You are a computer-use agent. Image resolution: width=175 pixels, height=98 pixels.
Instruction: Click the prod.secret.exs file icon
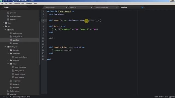click(8, 16)
